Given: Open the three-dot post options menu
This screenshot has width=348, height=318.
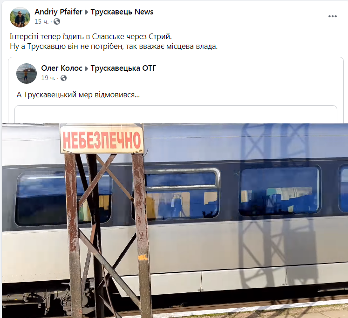Looking at the screenshot, I should coord(332,16).
